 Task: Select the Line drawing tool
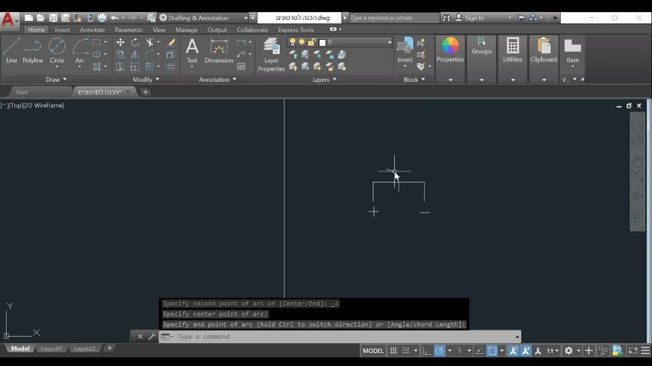pos(11,51)
